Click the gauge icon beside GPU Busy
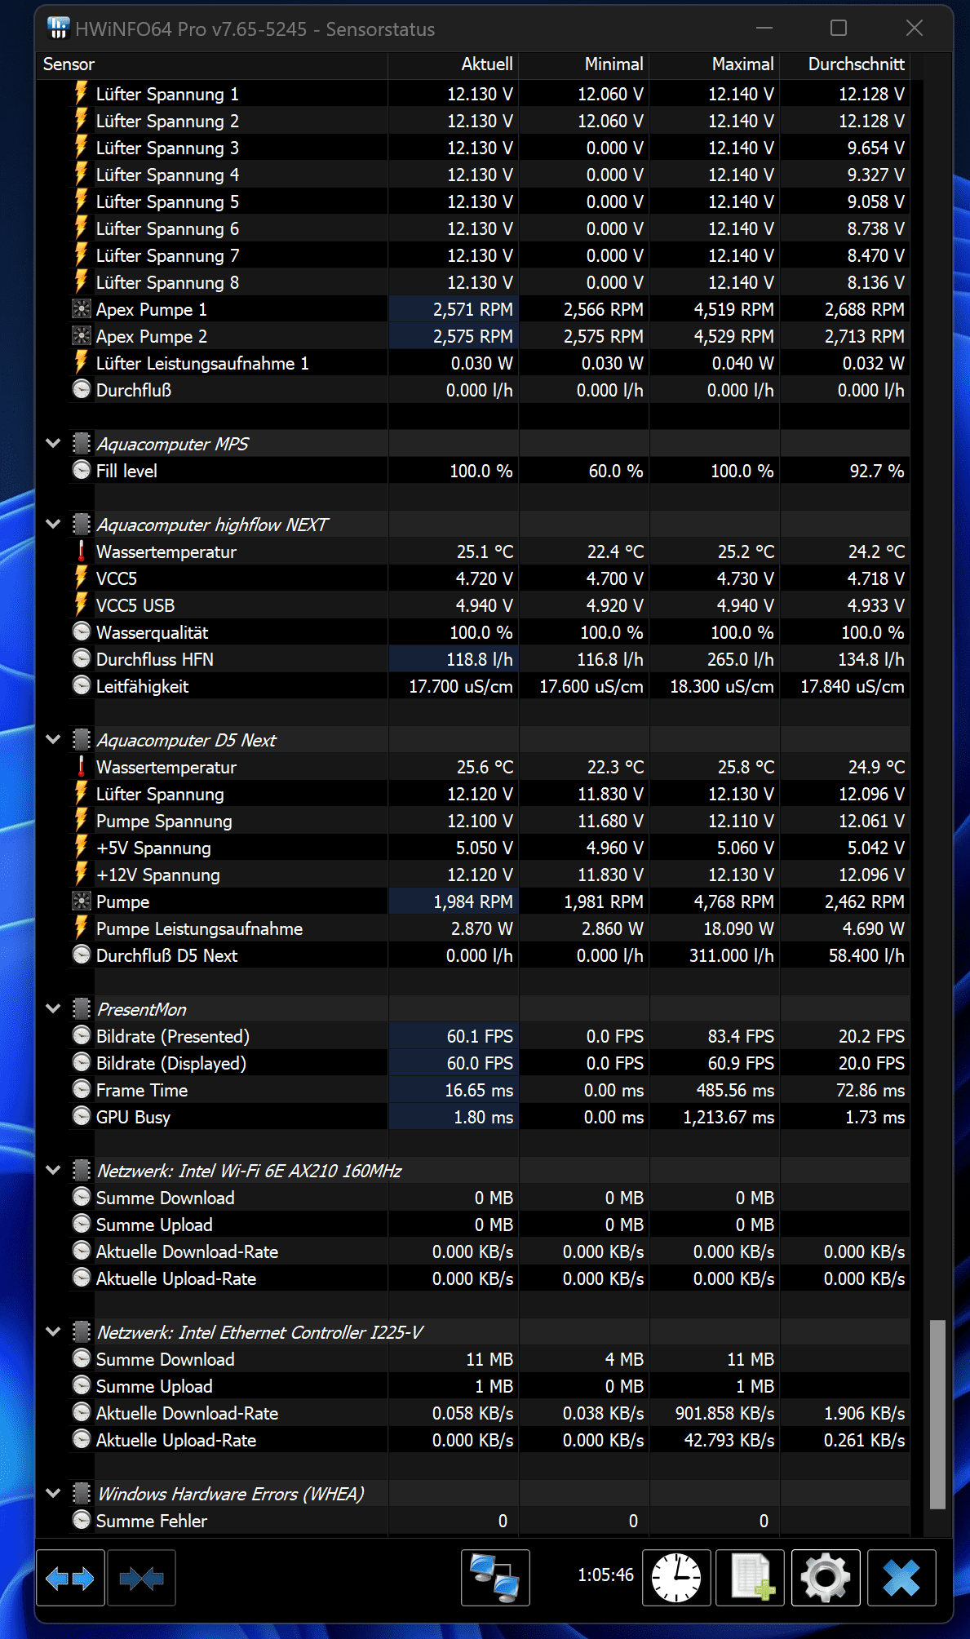Viewport: 970px width, 1639px height. [82, 1117]
